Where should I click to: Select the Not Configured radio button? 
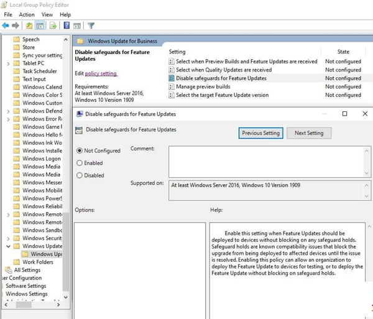79,150
